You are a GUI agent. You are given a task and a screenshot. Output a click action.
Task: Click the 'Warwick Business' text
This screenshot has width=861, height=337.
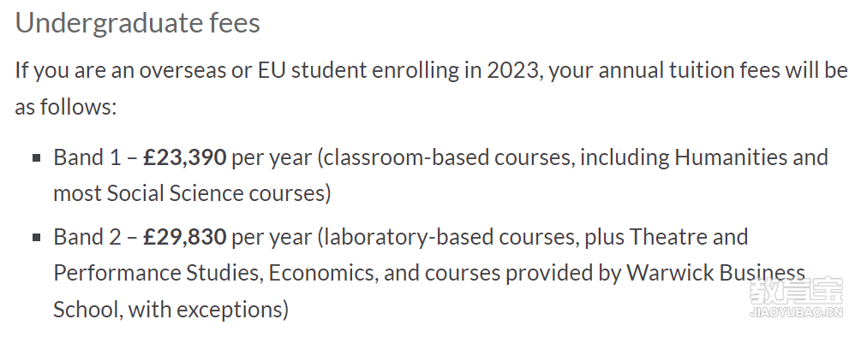(715, 273)
